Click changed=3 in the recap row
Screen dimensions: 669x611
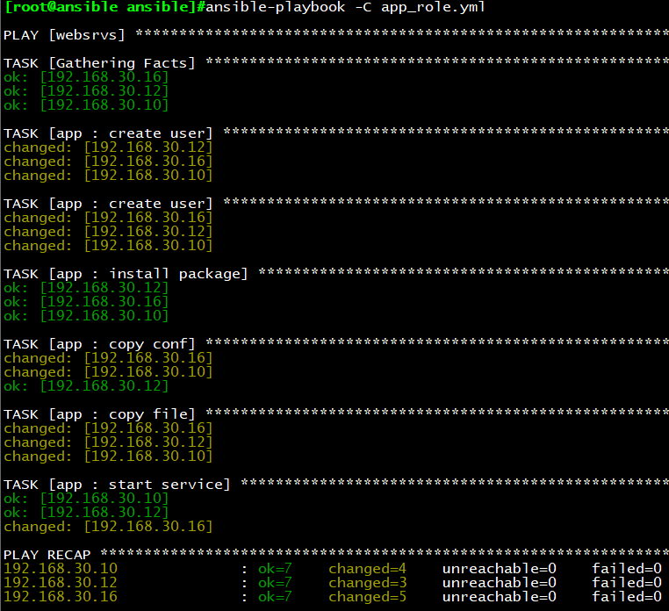[368, 583]
